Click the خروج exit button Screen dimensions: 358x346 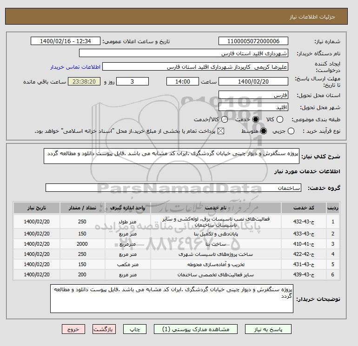pyautogui.click(x=73, y=329)
